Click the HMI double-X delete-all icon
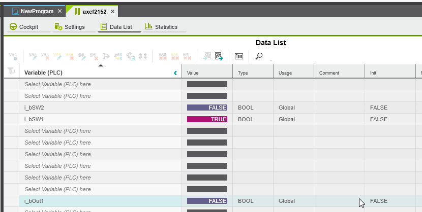Image resolution: width=422 pixels, height=212 pixels. pos(187,56)
